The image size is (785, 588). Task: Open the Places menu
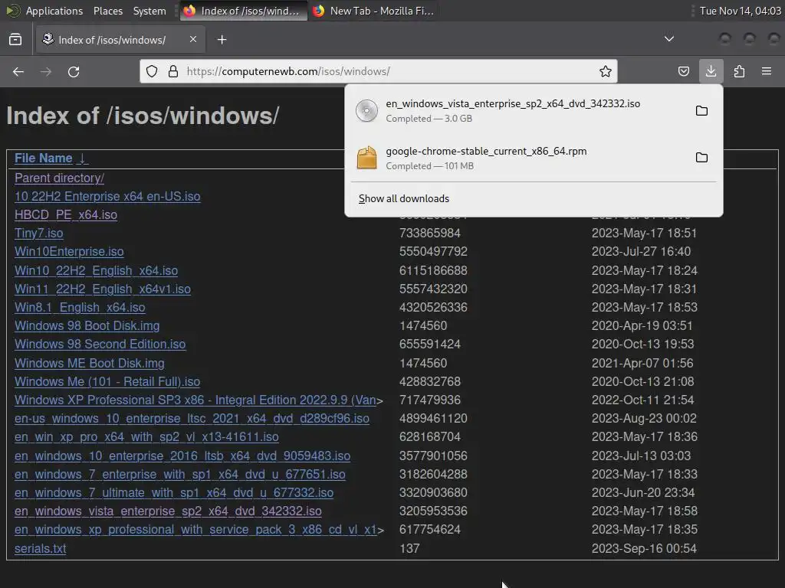107,11
